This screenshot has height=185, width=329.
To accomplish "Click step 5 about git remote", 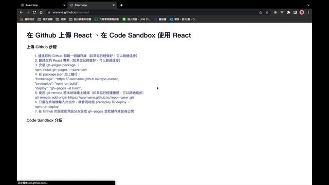I will pyautogui.click(x=89, y=92).
